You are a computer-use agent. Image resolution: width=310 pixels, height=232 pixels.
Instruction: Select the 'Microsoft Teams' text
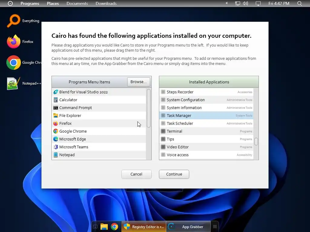[x=74, y=147]
